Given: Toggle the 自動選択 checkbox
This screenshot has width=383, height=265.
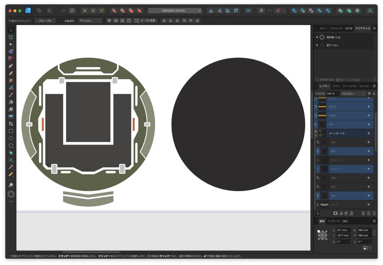Looking at the screenshot, I should (61, 21).
